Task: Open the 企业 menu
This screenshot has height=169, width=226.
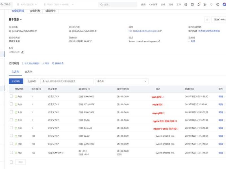Action: point(163,5)
